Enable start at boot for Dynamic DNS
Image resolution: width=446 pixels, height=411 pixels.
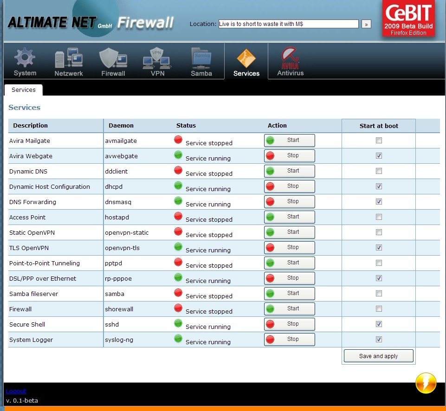click(x=379, y=171)
